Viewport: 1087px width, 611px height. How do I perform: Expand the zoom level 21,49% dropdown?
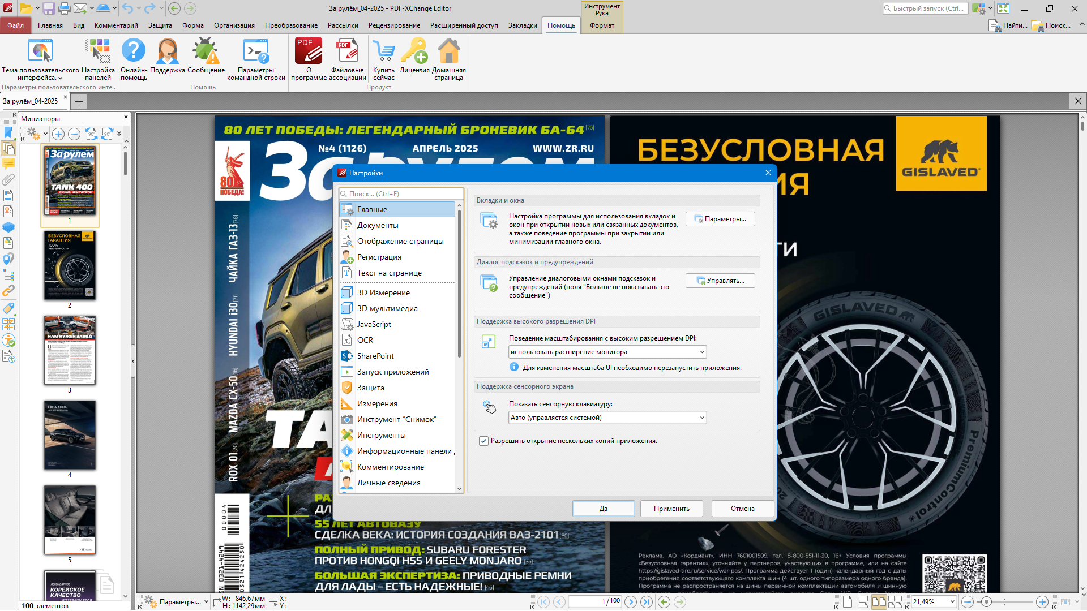point(952,602)
